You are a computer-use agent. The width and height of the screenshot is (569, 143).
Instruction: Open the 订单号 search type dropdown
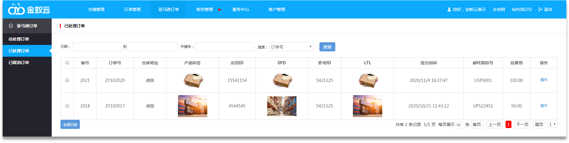(x=291, y=47)
